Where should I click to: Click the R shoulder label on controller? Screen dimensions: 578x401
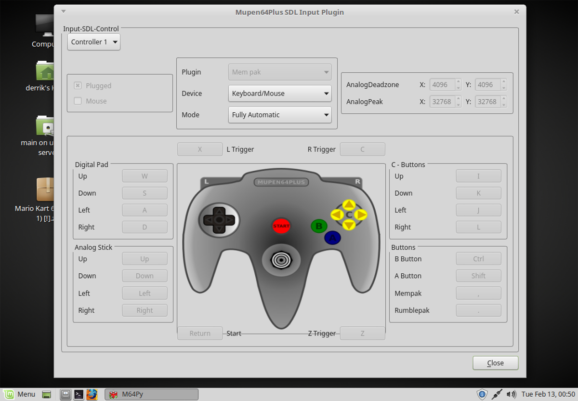357,182
